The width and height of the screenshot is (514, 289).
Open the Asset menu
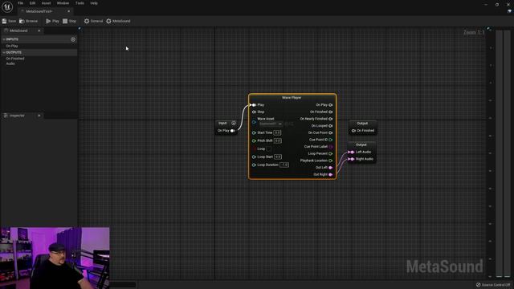[x=47, y=3]
